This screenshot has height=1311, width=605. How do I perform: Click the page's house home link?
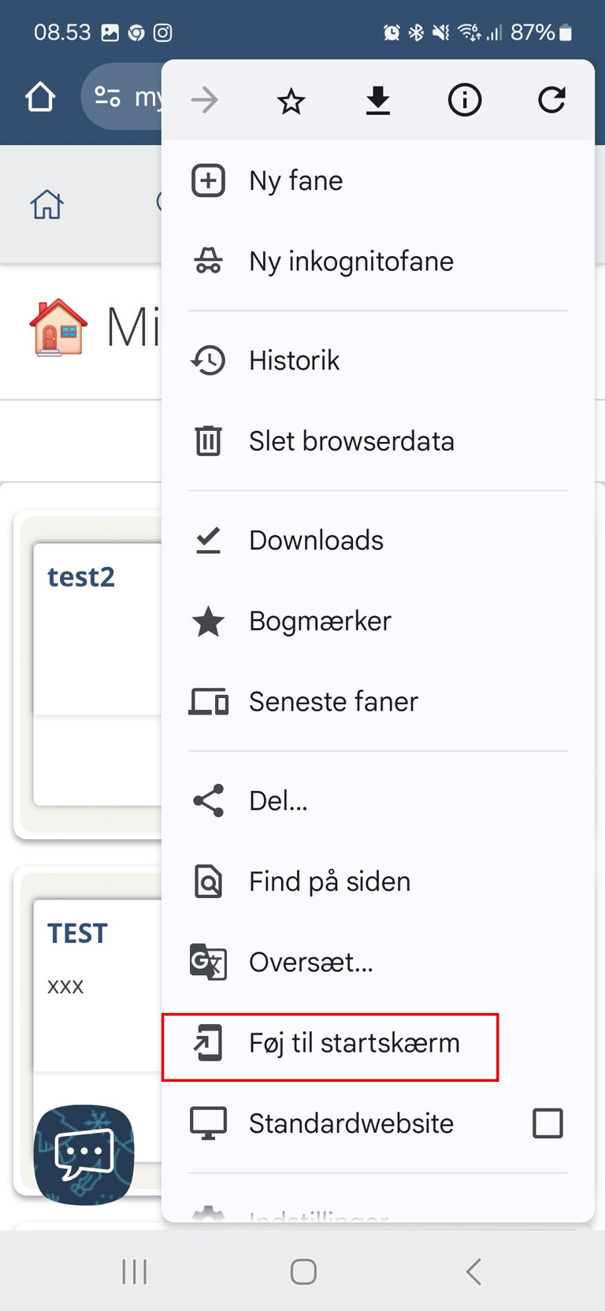tap(47, 205)
